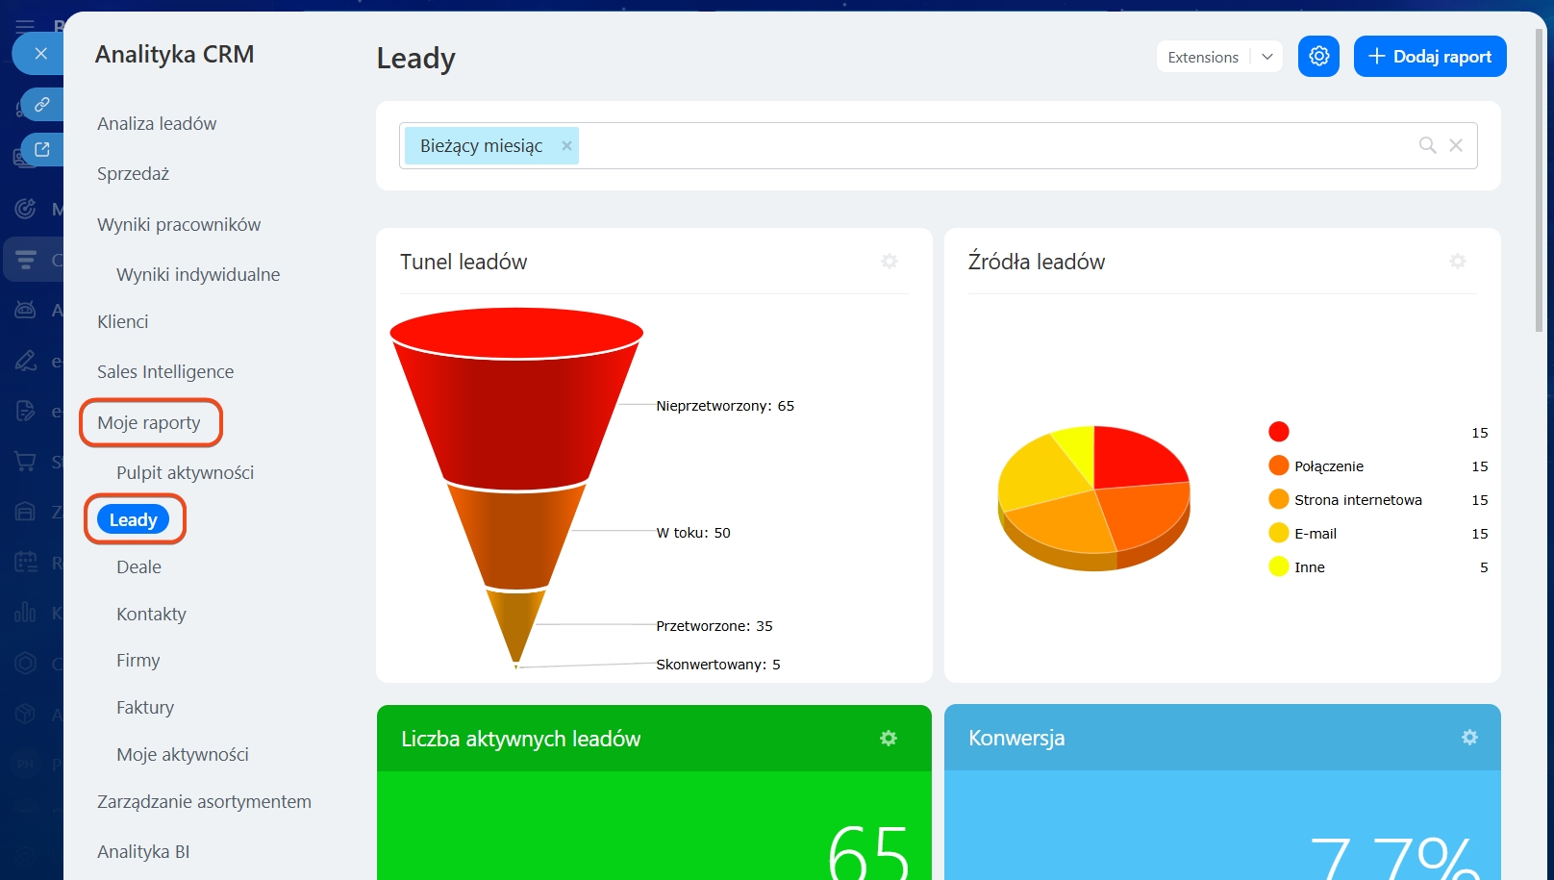The image size is (1554, 880).
Task: Open Źródła leadów widget settings gear
Action: click(1457, 262)
